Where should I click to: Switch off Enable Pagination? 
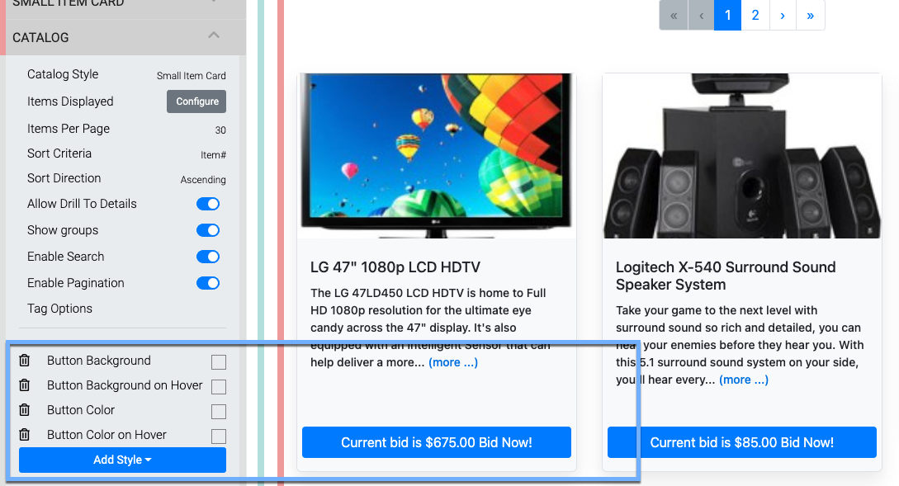pyautogui.click(x=208, y=283)
